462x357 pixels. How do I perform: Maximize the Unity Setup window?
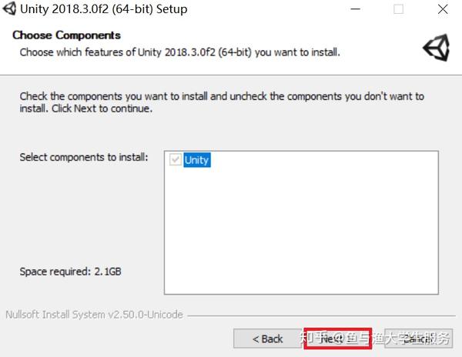[x=398, y=9]
